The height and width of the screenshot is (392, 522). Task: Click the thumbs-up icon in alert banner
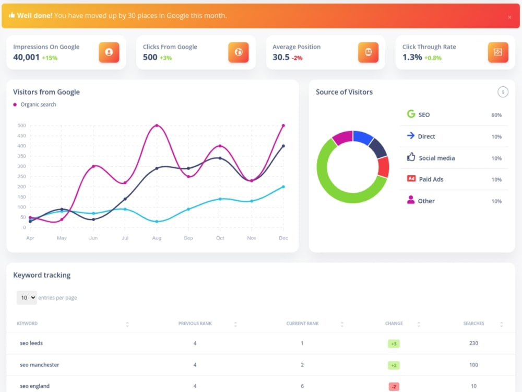coord(11,15)
